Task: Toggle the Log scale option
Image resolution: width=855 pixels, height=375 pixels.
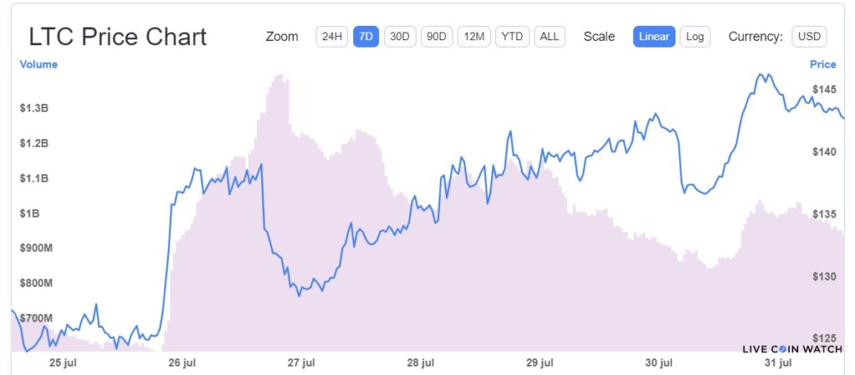Action: (695, 37)
